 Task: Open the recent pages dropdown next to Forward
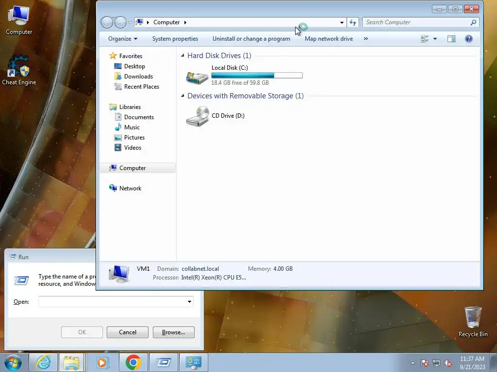click(x=130, y=23)
